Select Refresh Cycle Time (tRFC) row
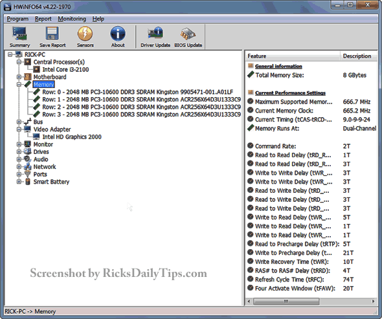This screenshot has height=319, width=382. click(x=311, y=280)
